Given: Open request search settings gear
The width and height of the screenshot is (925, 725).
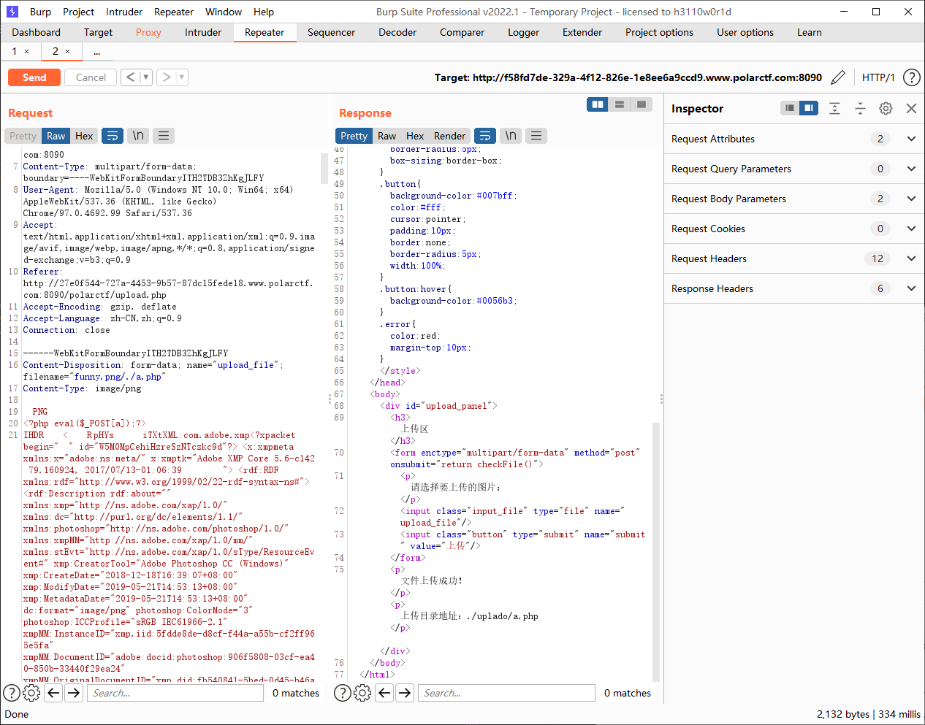Looking at the screenshot, I should point(31,693).
